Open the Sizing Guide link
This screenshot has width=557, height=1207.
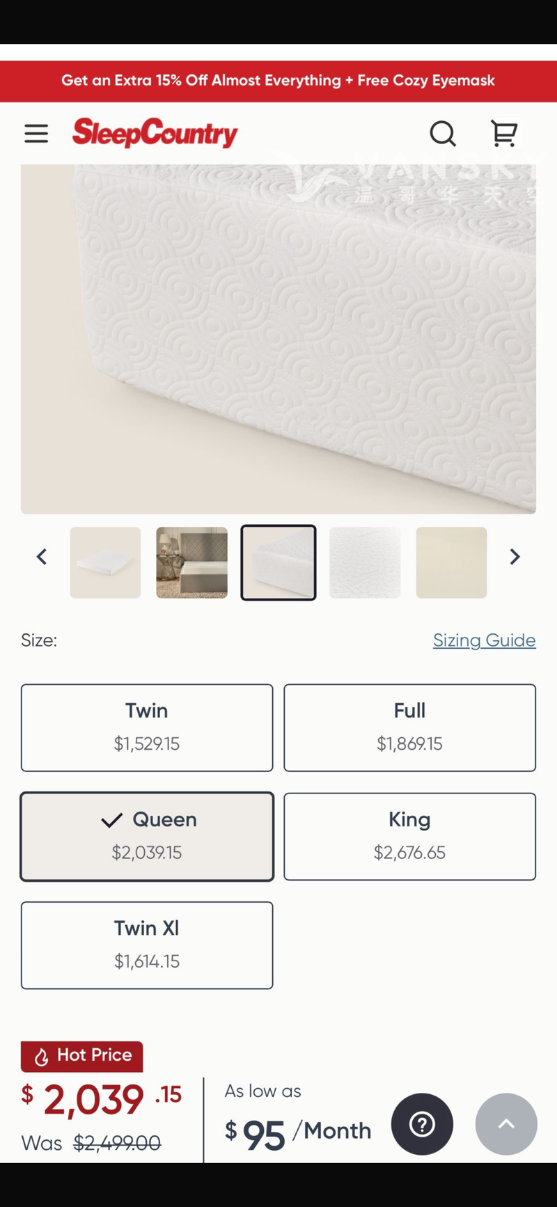click(x=484, y=640)
